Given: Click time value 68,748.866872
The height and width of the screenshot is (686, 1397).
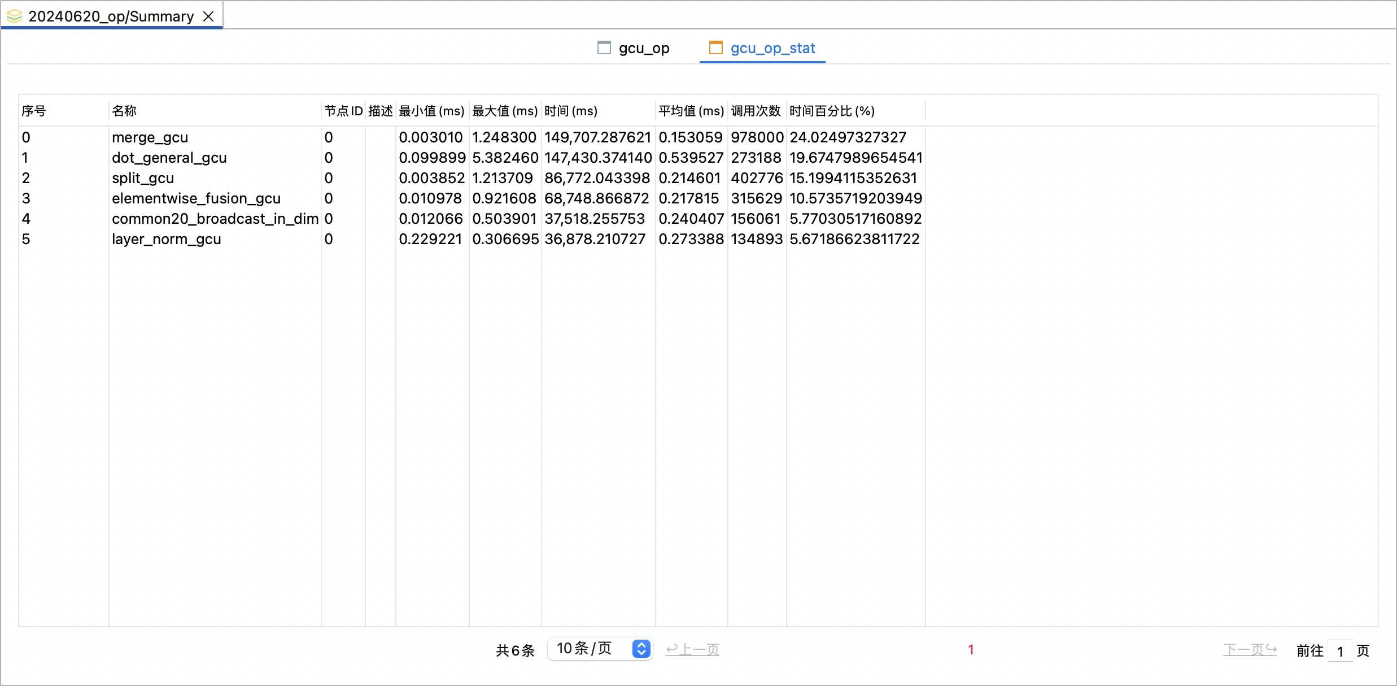Looking at the screenshot, I should (597, 198).
